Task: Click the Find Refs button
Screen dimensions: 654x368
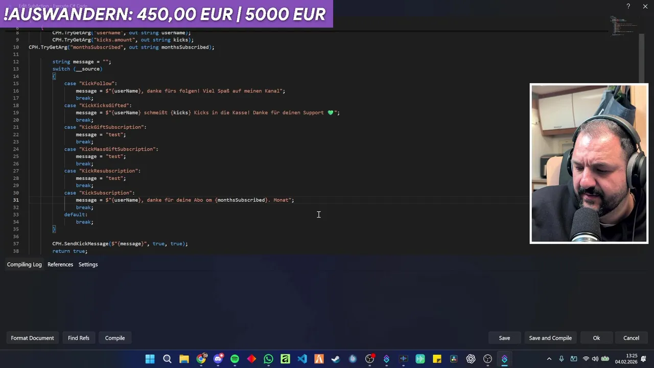Action: click(x=79, y=338)
